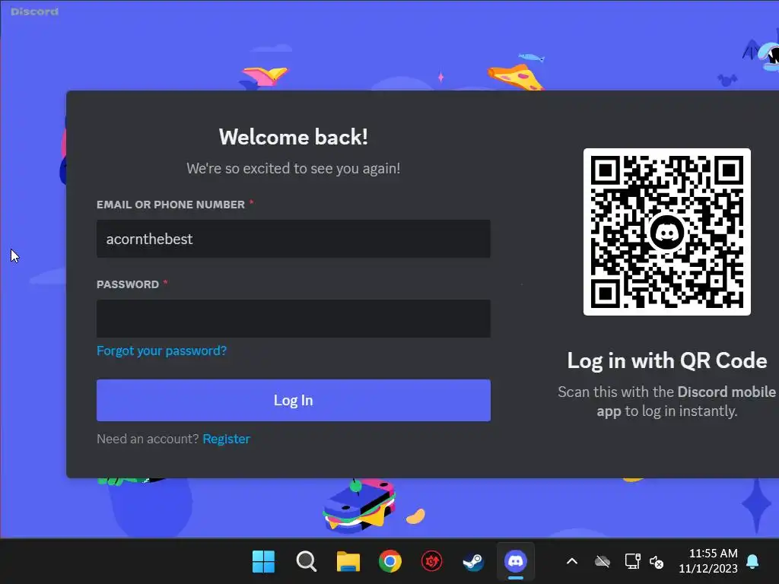Click the Discord taskbar icon
Viewport: 779px width, 584px height.
[x=516, y=562]
